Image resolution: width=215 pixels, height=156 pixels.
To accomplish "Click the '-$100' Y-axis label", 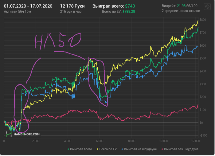I will point(203,135).
